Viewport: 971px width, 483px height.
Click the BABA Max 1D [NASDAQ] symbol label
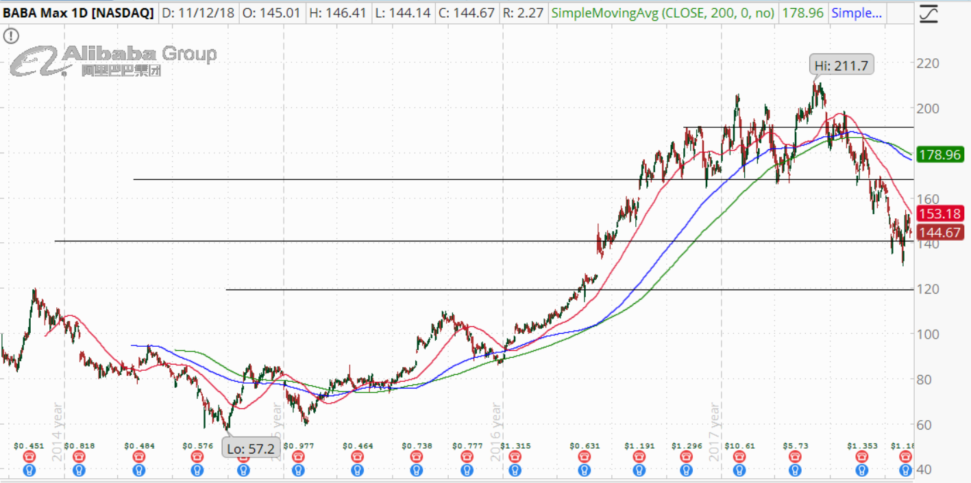78,12
